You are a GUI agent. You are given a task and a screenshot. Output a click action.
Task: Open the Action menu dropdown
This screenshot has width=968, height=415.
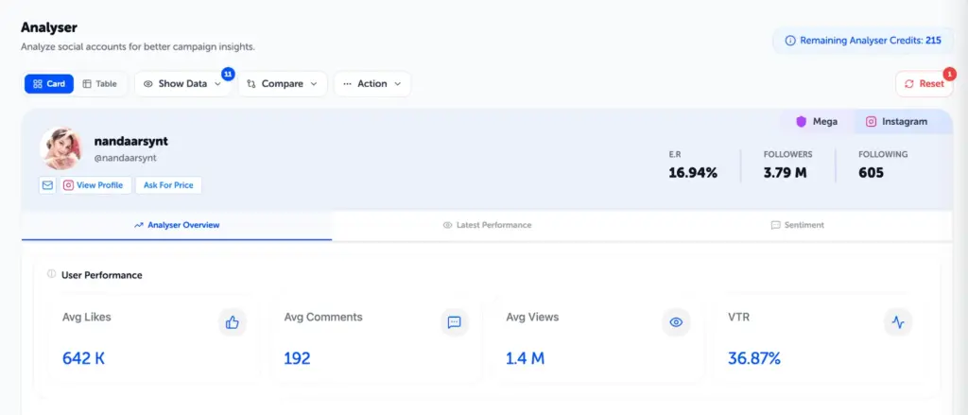pyautogui.click(x=372, y=84)
